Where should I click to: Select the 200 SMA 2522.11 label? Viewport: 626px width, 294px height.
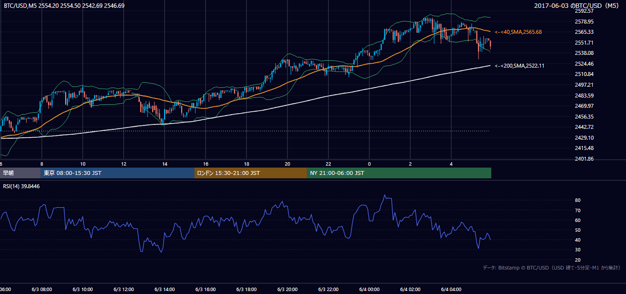(520, 66)
